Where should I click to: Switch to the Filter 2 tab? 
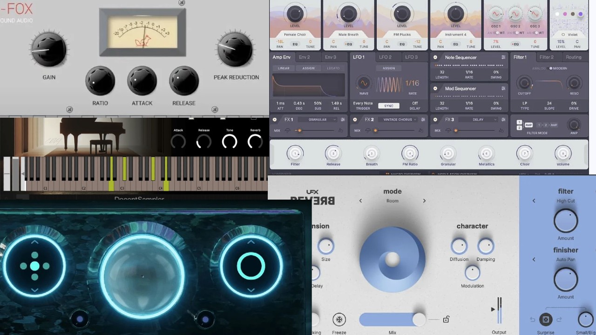point(547,57)
